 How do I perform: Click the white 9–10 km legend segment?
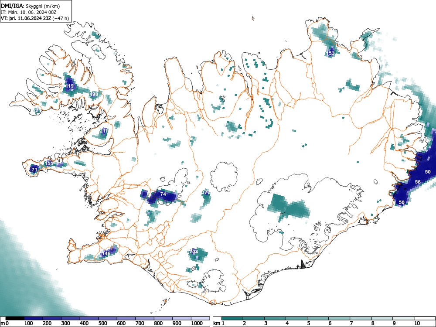(x=403, y=318)
